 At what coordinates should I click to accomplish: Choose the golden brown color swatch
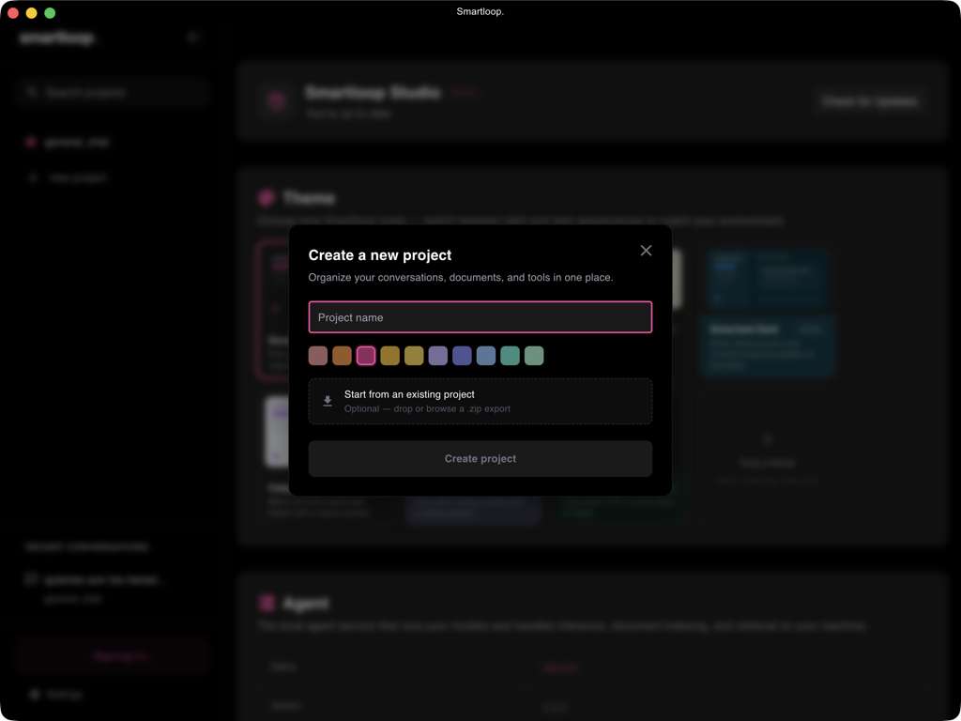[x=389, y=356]
